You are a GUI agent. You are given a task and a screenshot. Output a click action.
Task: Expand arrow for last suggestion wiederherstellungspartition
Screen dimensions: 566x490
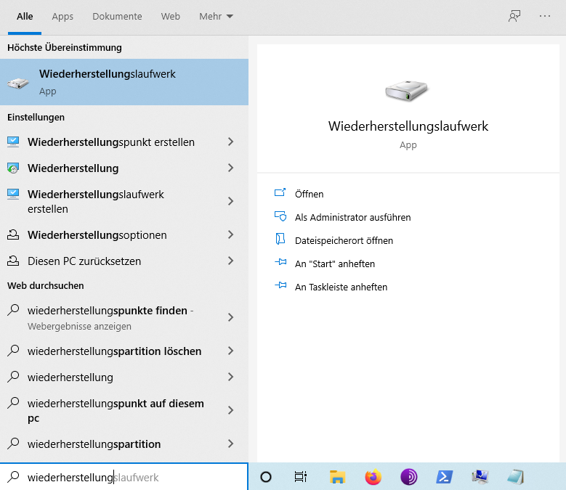(x=230, y=444)
